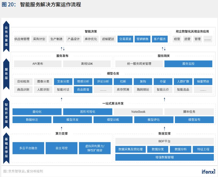Click the bidirectional arrows below 智能决策

63,49
